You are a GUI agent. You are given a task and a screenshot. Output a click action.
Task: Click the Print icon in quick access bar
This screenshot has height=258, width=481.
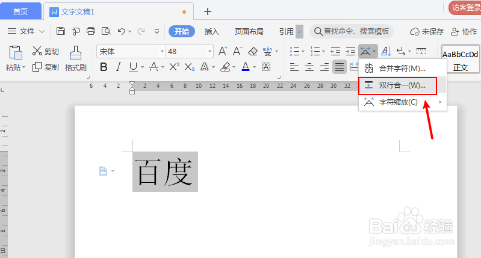91,31
